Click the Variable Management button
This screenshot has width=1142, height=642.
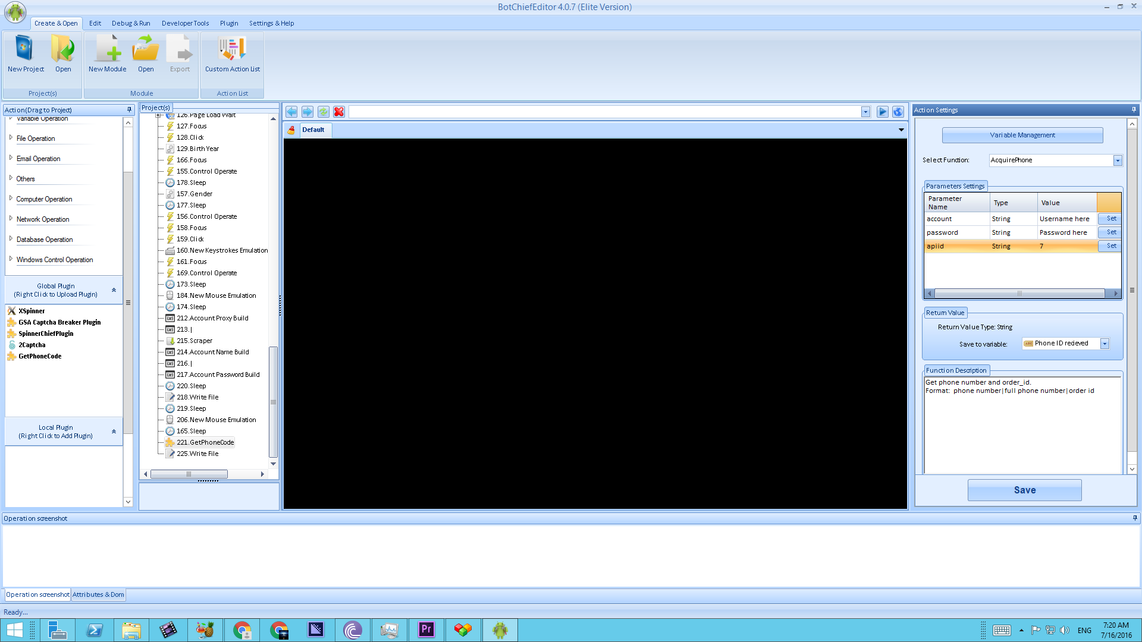1022,136
